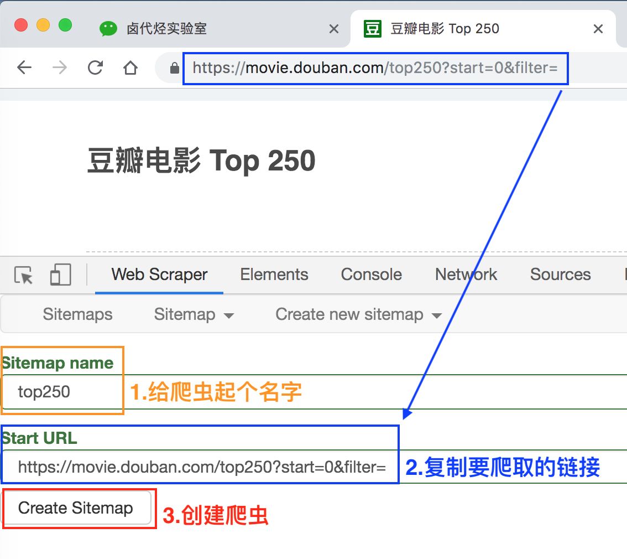The width and height of the screenshot is (627, 559).
Task: Switch to the Network DevTools tab
Action: point(466,275)
